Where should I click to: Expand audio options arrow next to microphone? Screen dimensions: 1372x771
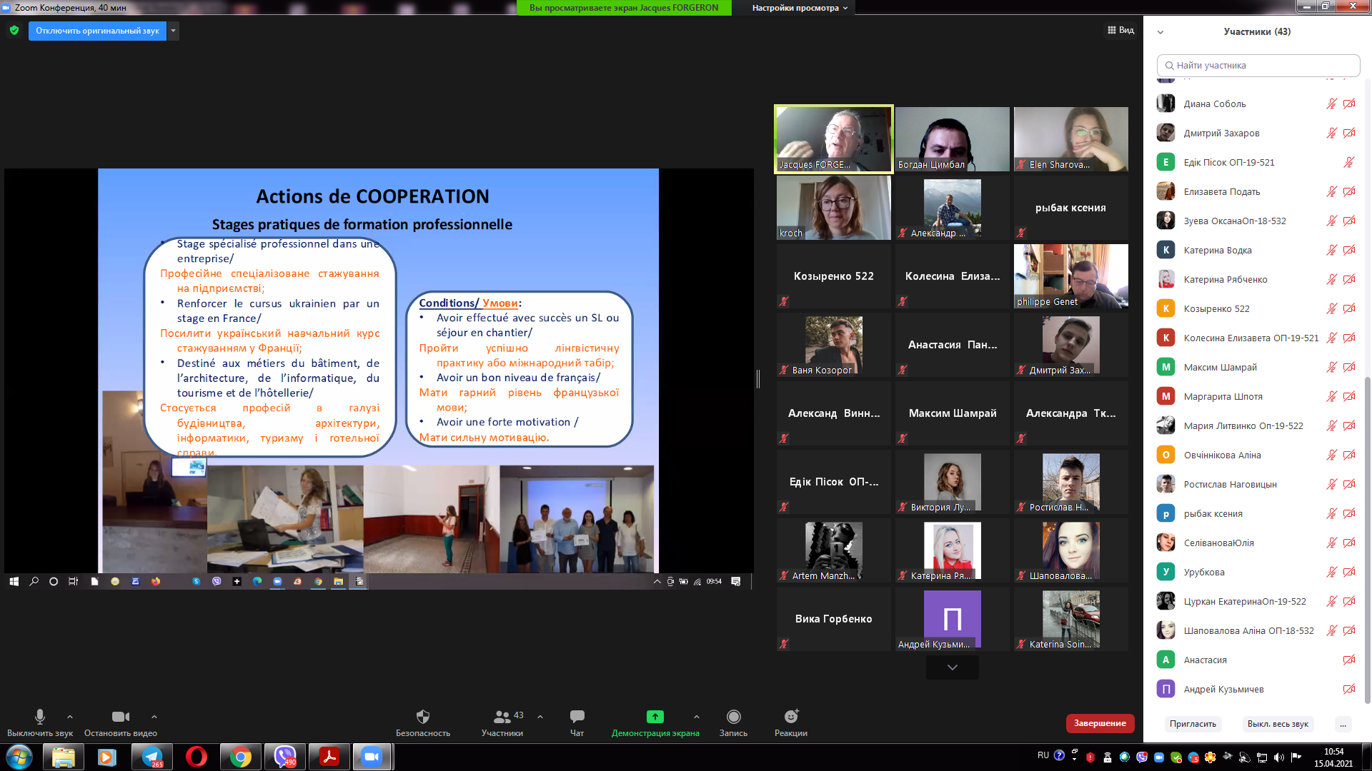(x=70, y=717)
